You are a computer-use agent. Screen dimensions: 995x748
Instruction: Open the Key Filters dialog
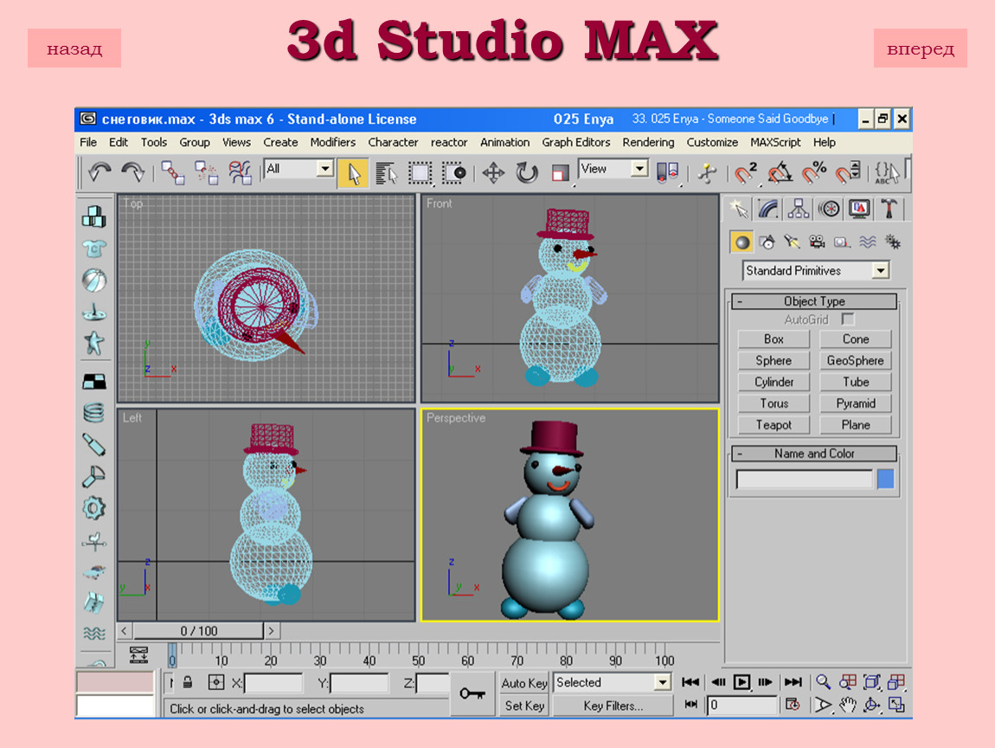coord(613,706)
